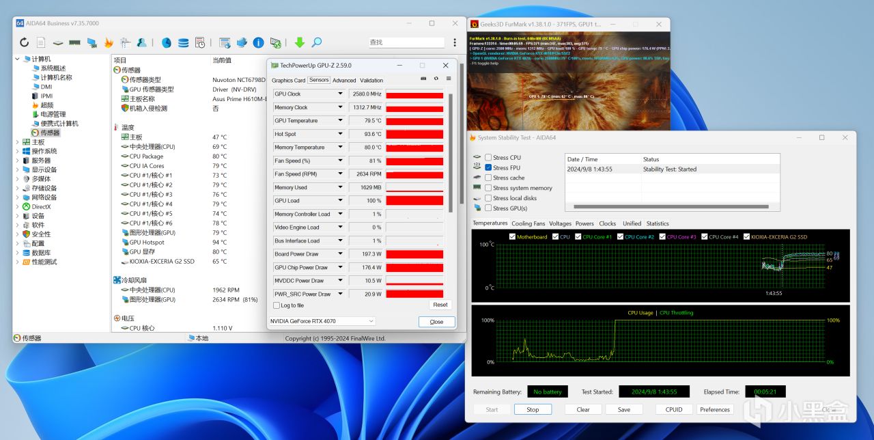Image resolution: width=874 pixels, height=440 pixels.
Task: Uncheck the Stress FPU checkbox
Action: pyautogui.click(x=488, y=167)
